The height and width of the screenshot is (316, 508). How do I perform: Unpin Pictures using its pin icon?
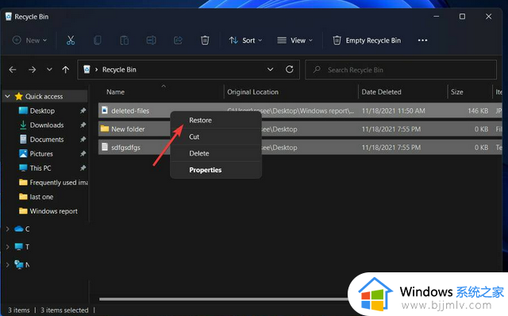point(83,153)
